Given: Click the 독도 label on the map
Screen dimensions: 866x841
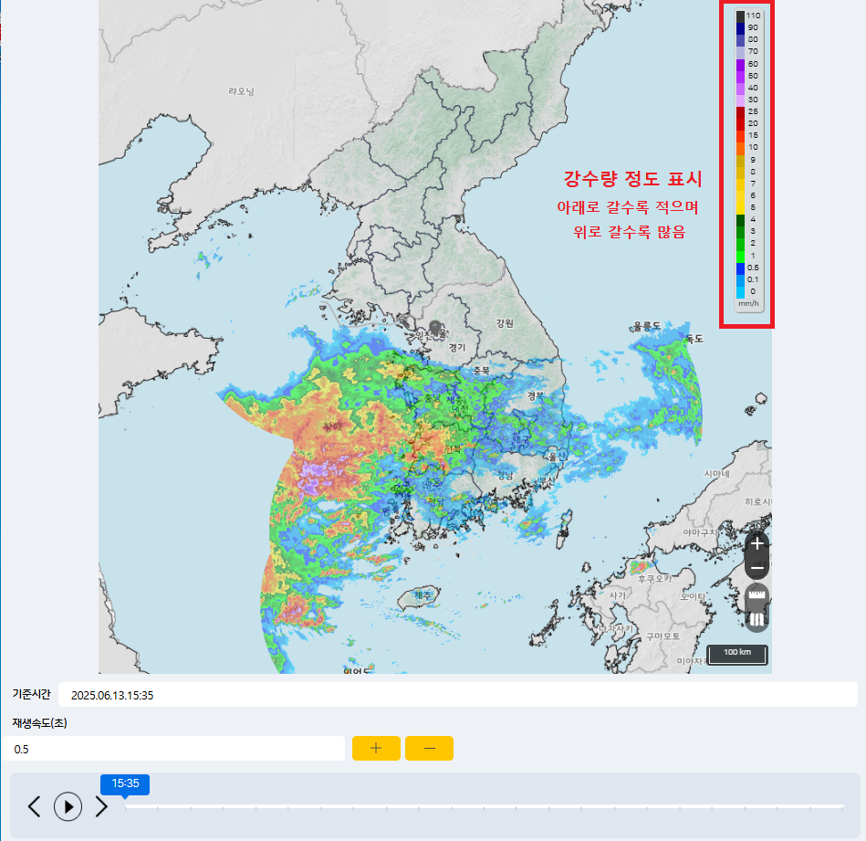Looking at the screenshot, I should click(694, 338).
